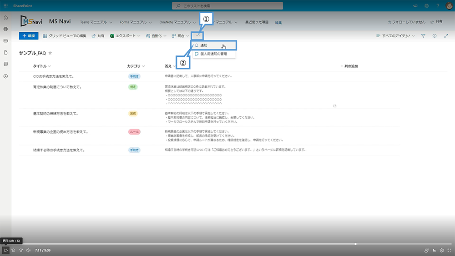Click グリッド ビューでの編集
The image size is (455, 256).
point(65,36)
